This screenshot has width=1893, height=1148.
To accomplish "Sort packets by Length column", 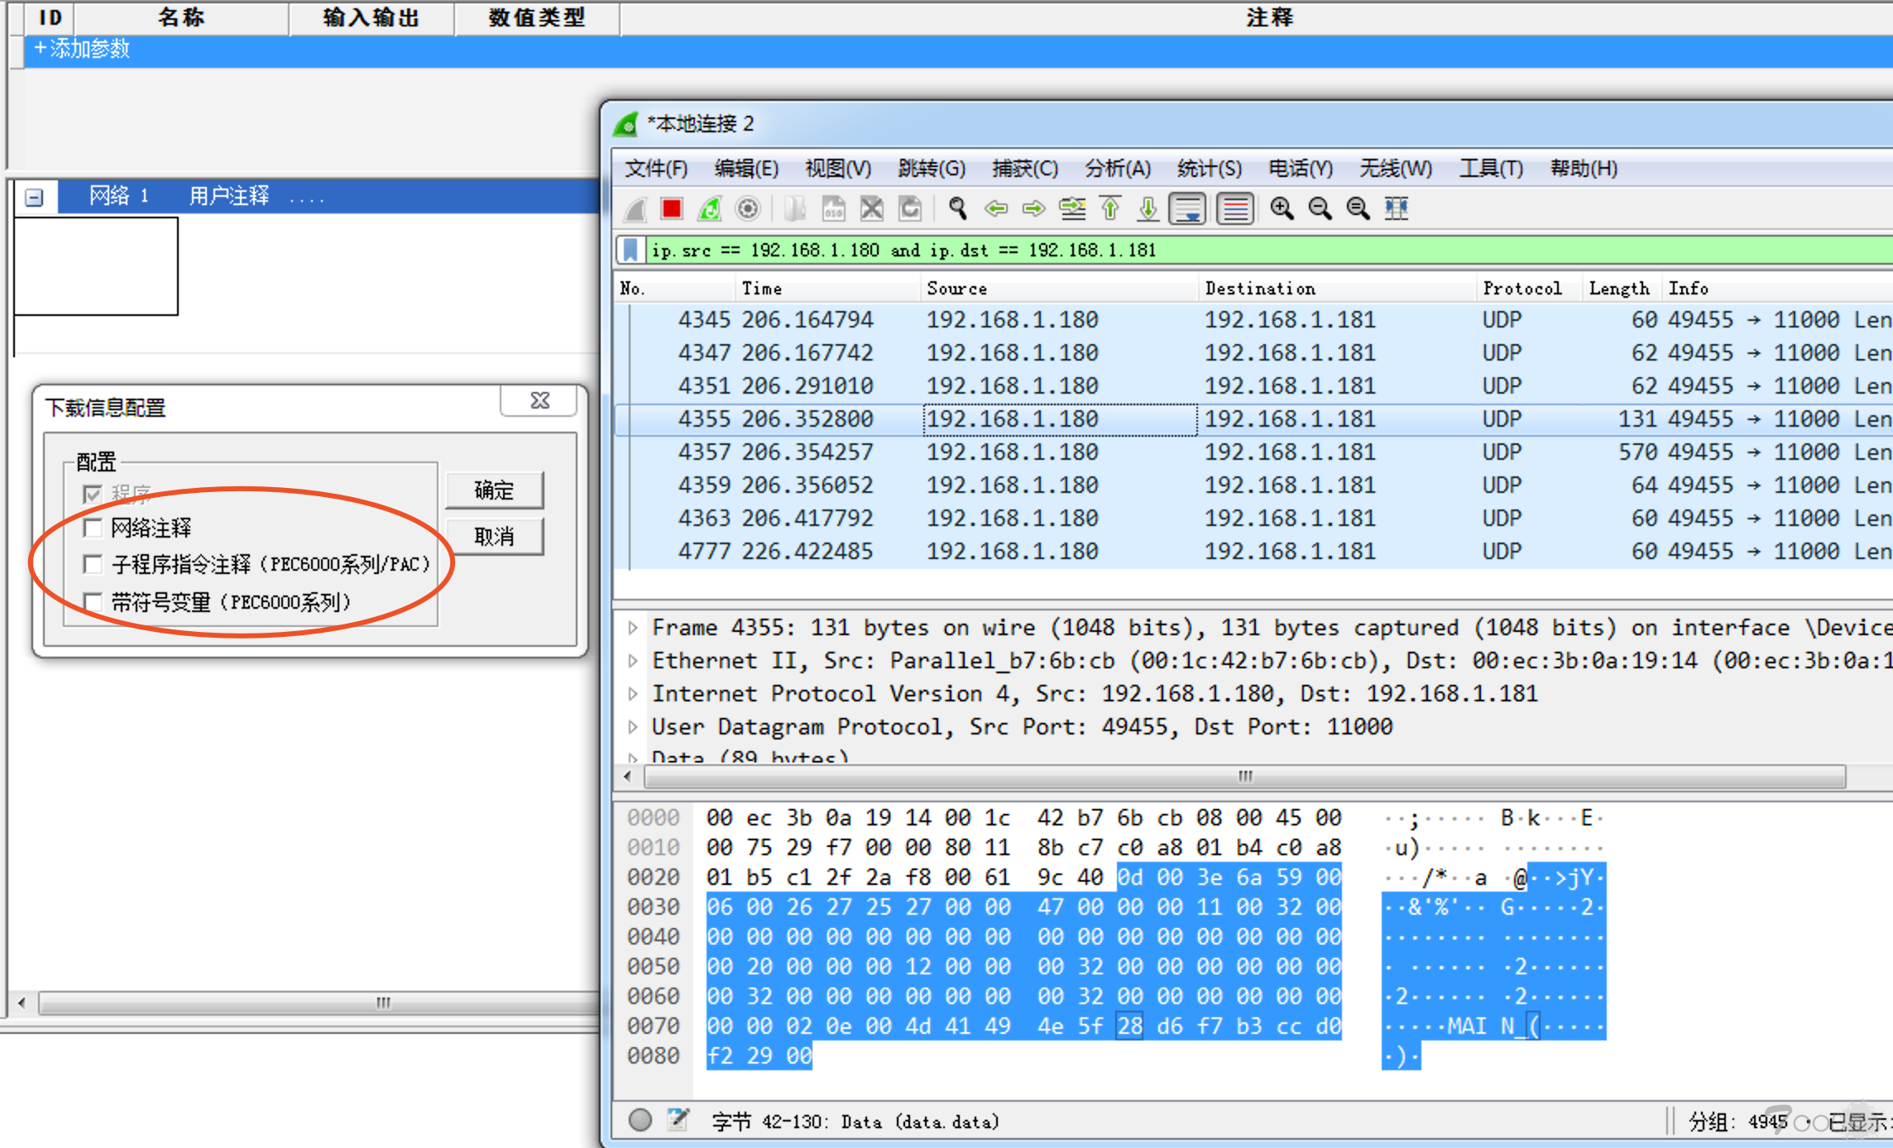I will point(1621,289).
